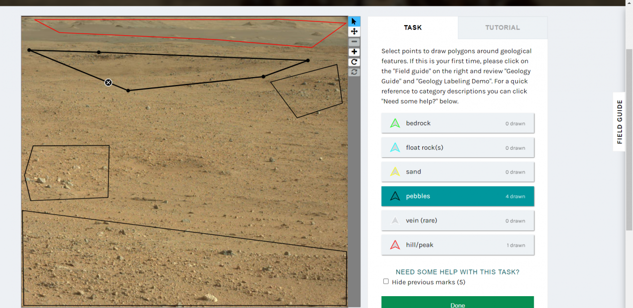Select the vein (rare) category

point(458,220)
